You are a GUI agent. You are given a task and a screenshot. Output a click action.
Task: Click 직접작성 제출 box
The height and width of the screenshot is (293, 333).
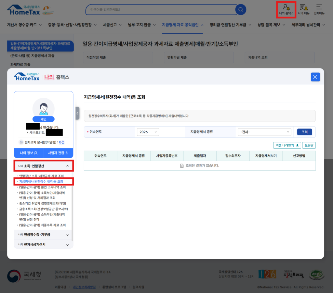click(x=118, y=57)
